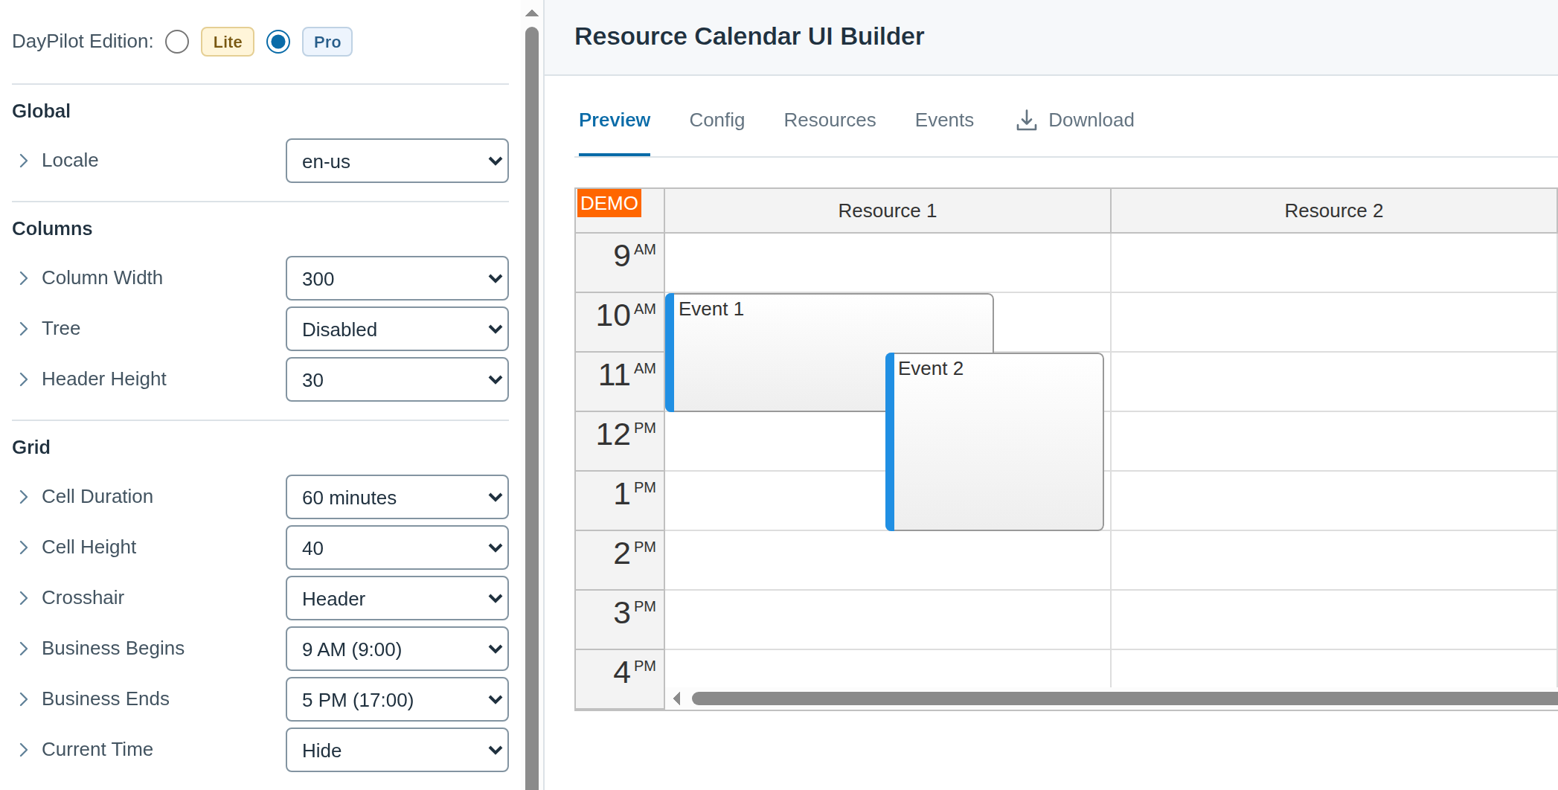Click the Pro edition badge
The width and height of the screenshot is (1558, 790).
(x=327, y=42)
